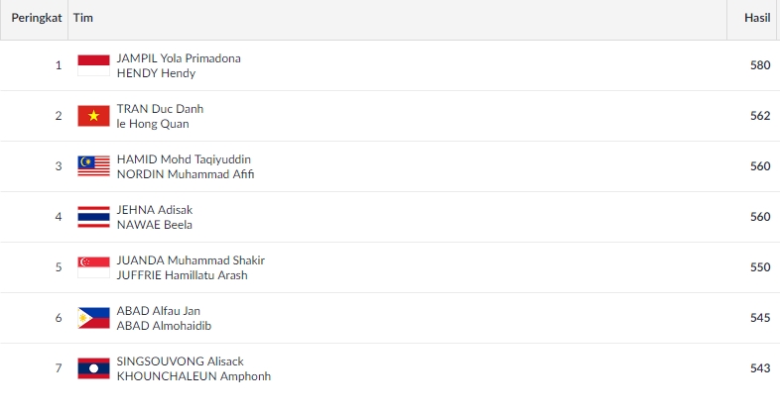Click rank number 7 cell

[x=59, y=368]
